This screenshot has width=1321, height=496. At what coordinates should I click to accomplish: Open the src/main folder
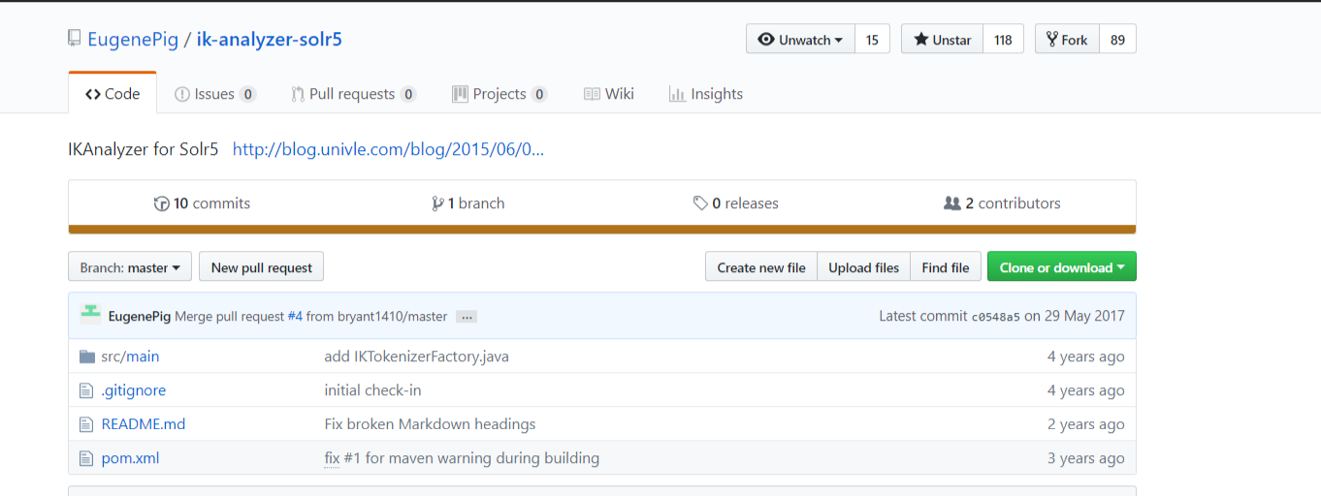[130, 356]
